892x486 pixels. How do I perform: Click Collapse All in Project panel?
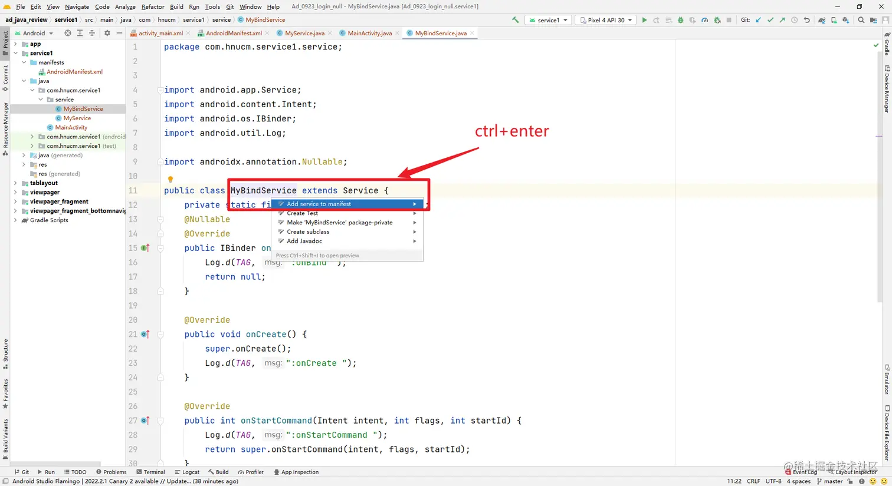[x=92, y=33]
